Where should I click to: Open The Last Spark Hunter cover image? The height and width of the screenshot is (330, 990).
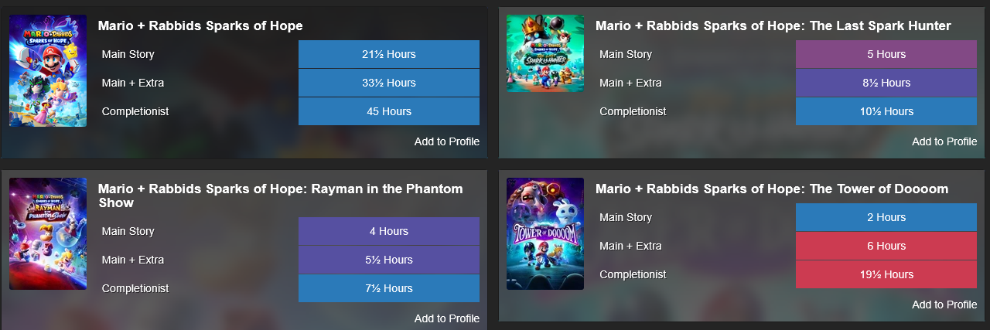pyautogui.click(x=545, y=53)
